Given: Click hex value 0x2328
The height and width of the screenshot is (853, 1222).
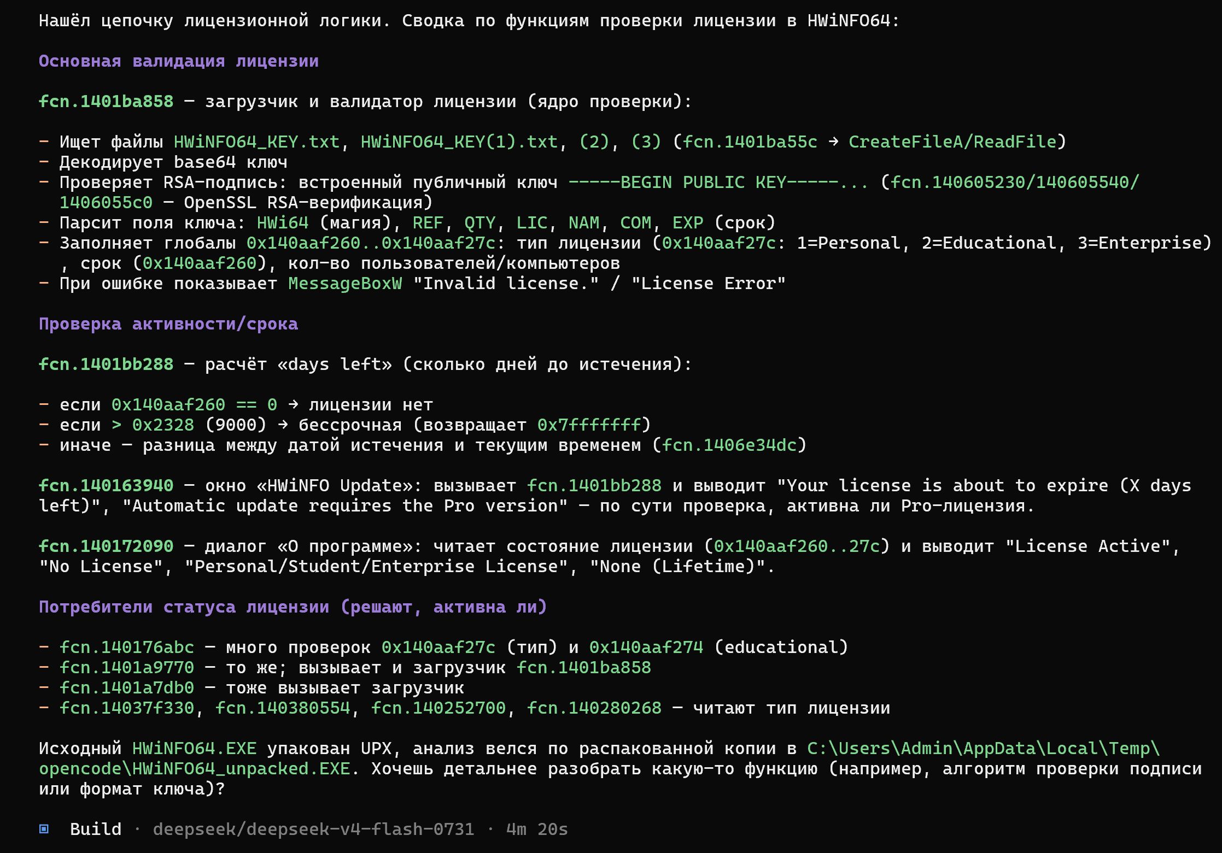Looking at the screenshot, I should tap(163, 425).
